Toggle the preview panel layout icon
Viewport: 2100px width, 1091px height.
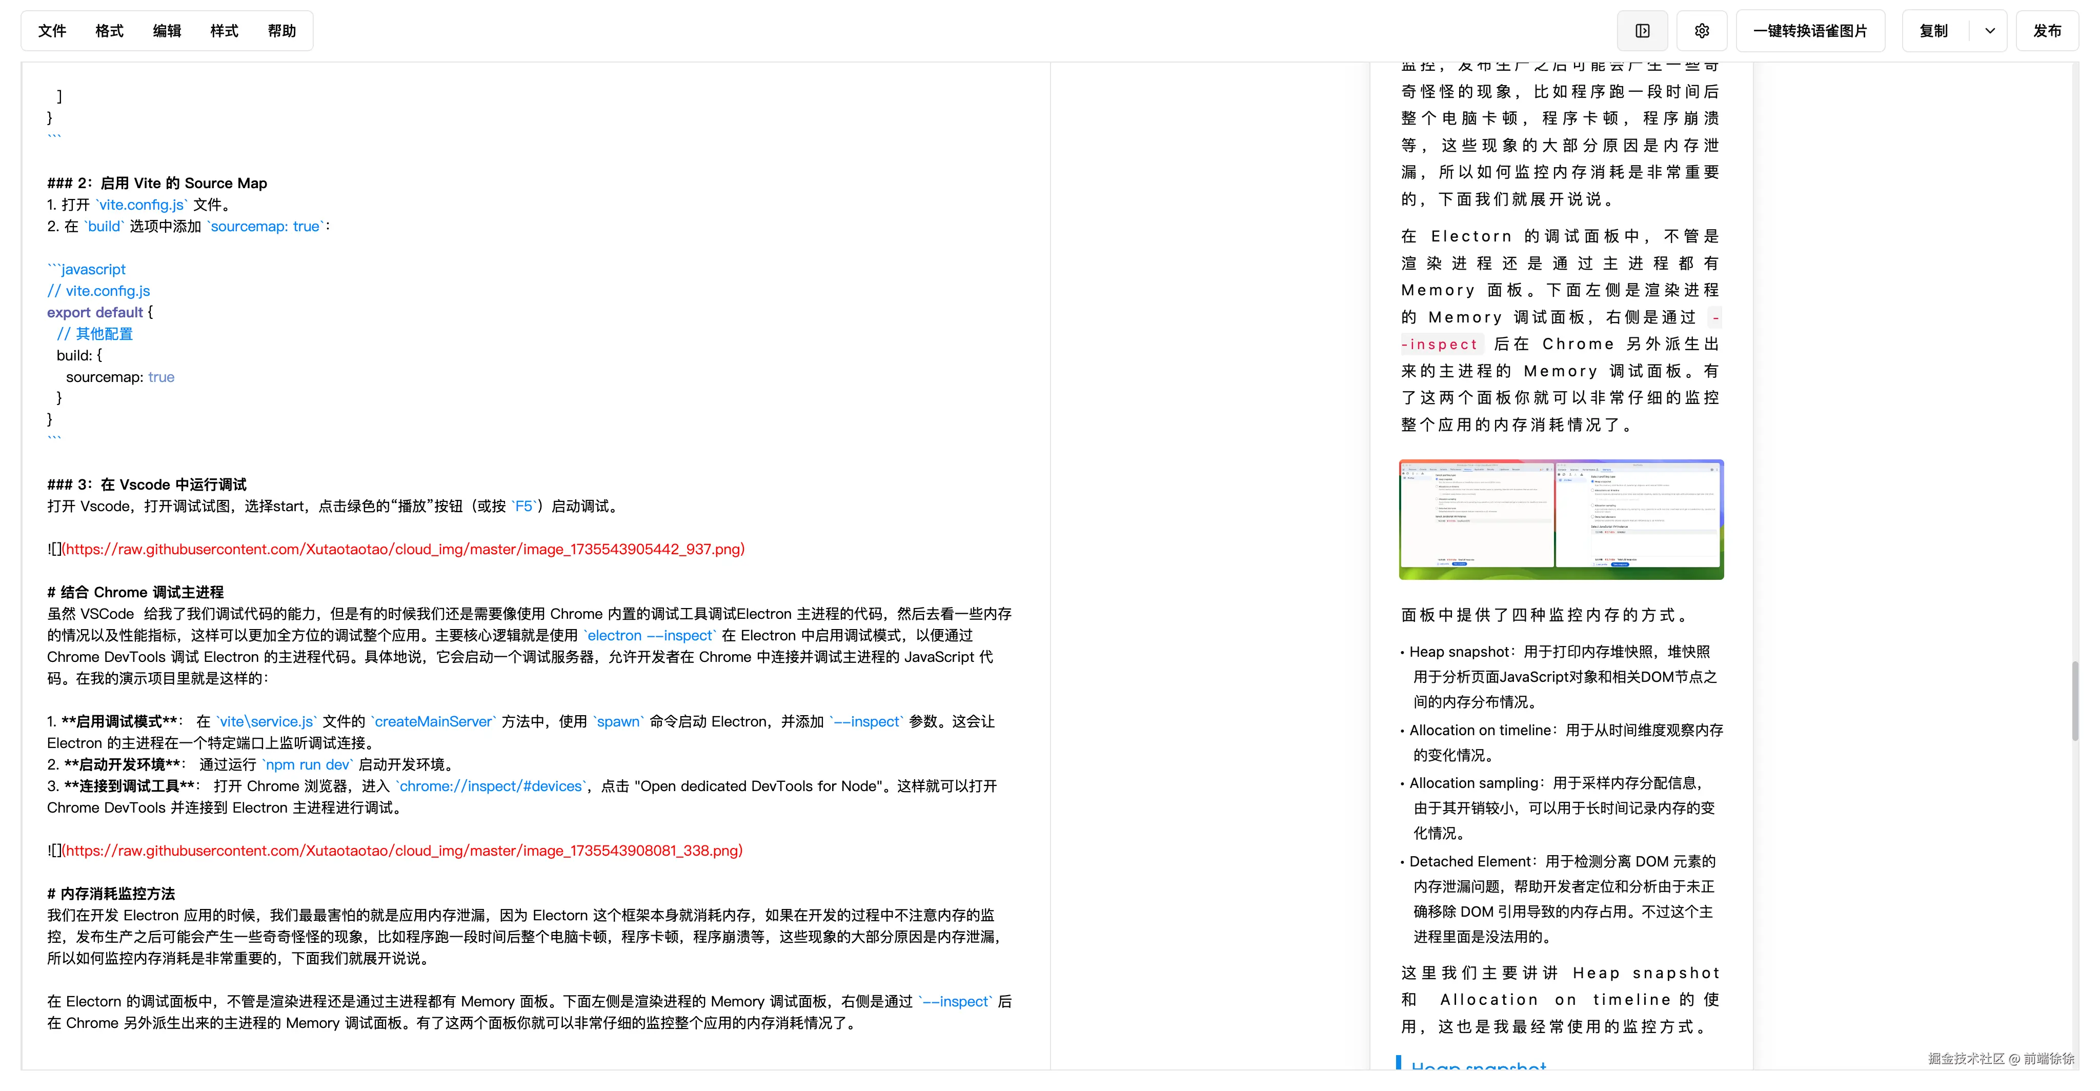pos(1642,31)
